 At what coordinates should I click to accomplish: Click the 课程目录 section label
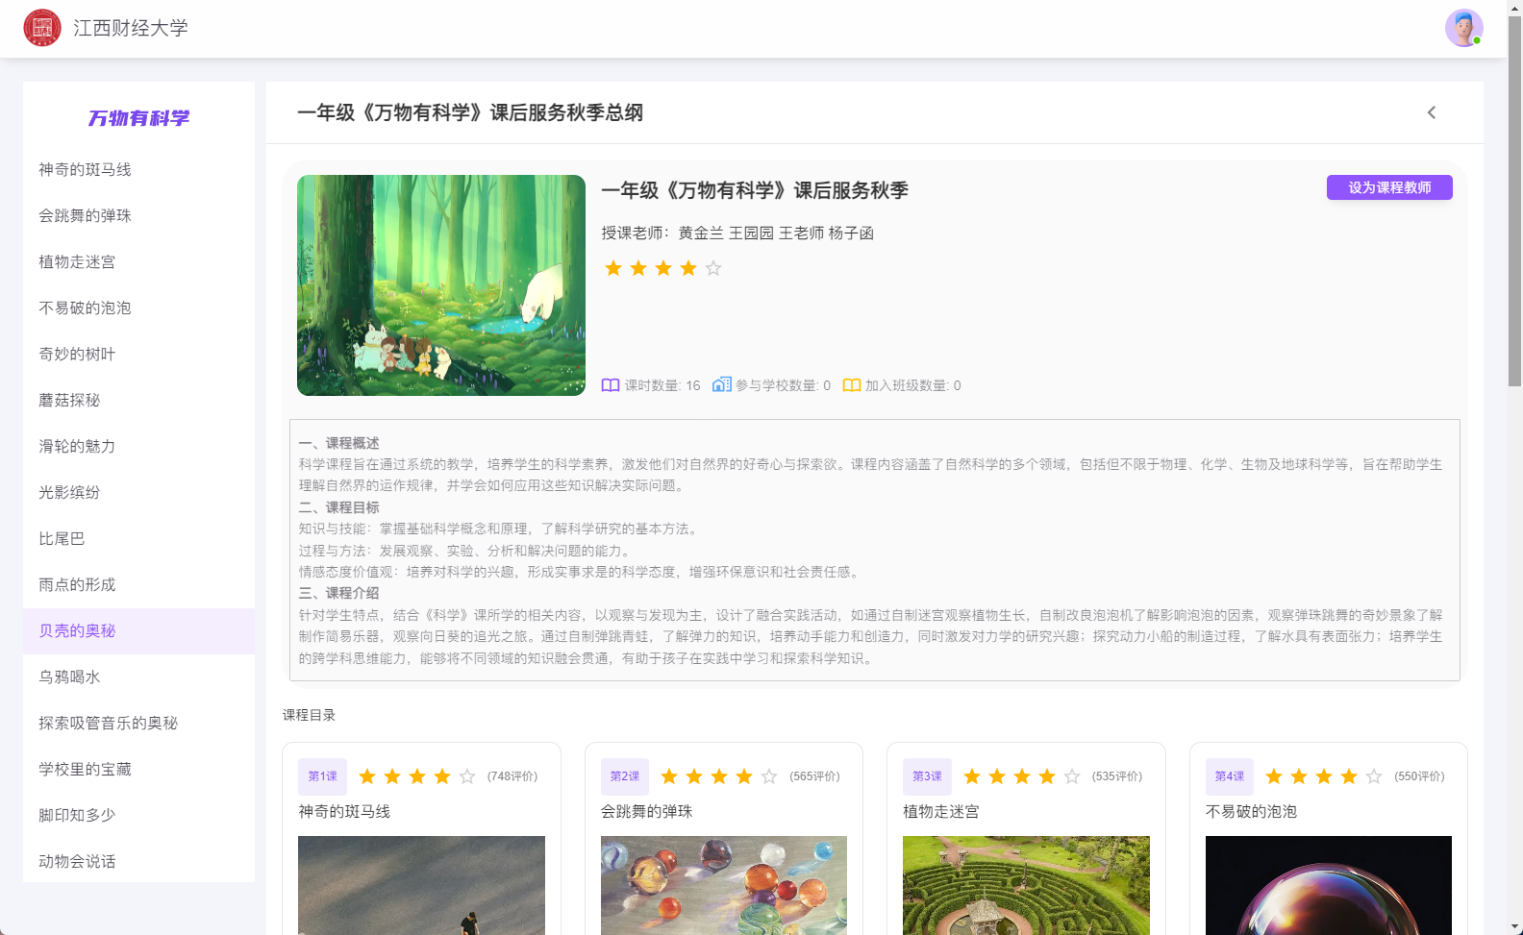[x=310, y=715]
